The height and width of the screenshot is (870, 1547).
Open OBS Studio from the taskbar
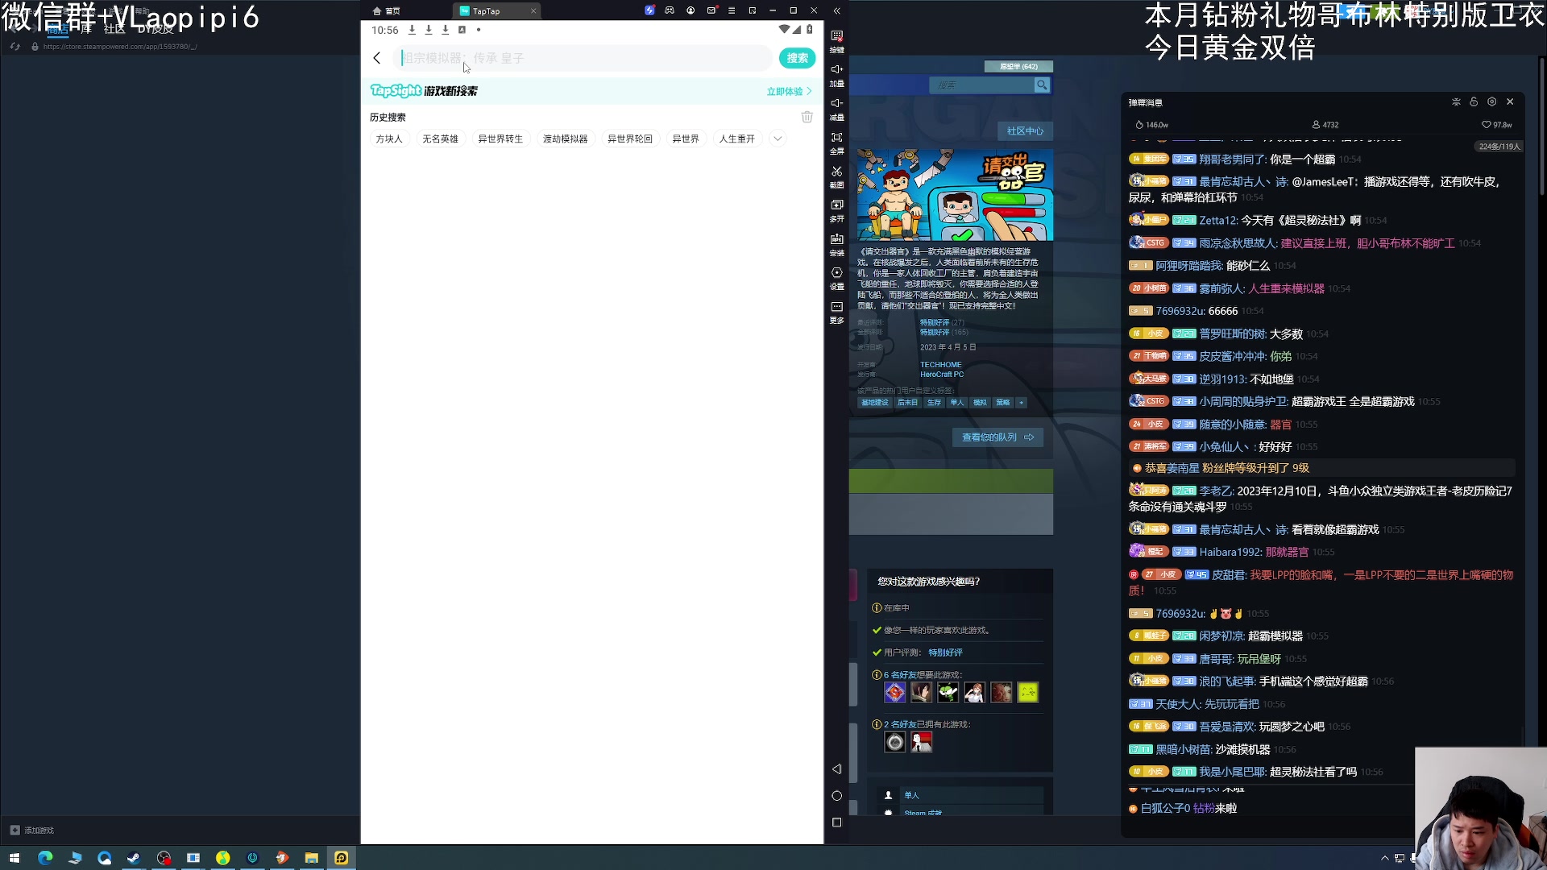pyautogui.click(x=164, y=858)
